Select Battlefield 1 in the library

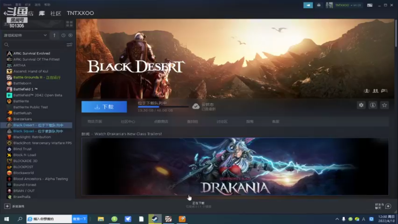[x=25, y=89]
